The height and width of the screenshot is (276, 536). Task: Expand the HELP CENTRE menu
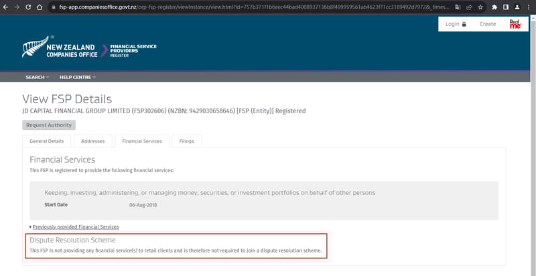pos(78,77)
